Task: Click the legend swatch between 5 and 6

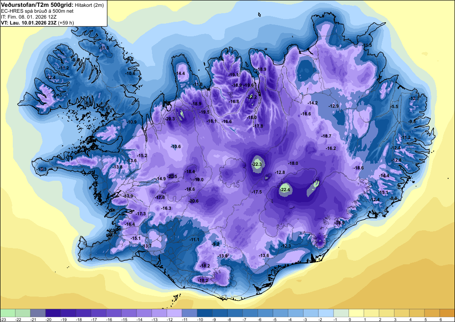Action: [x=432, y=313]
